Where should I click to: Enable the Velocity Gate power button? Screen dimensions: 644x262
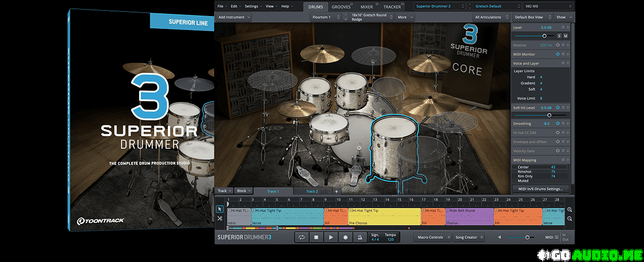click(558, 151)
